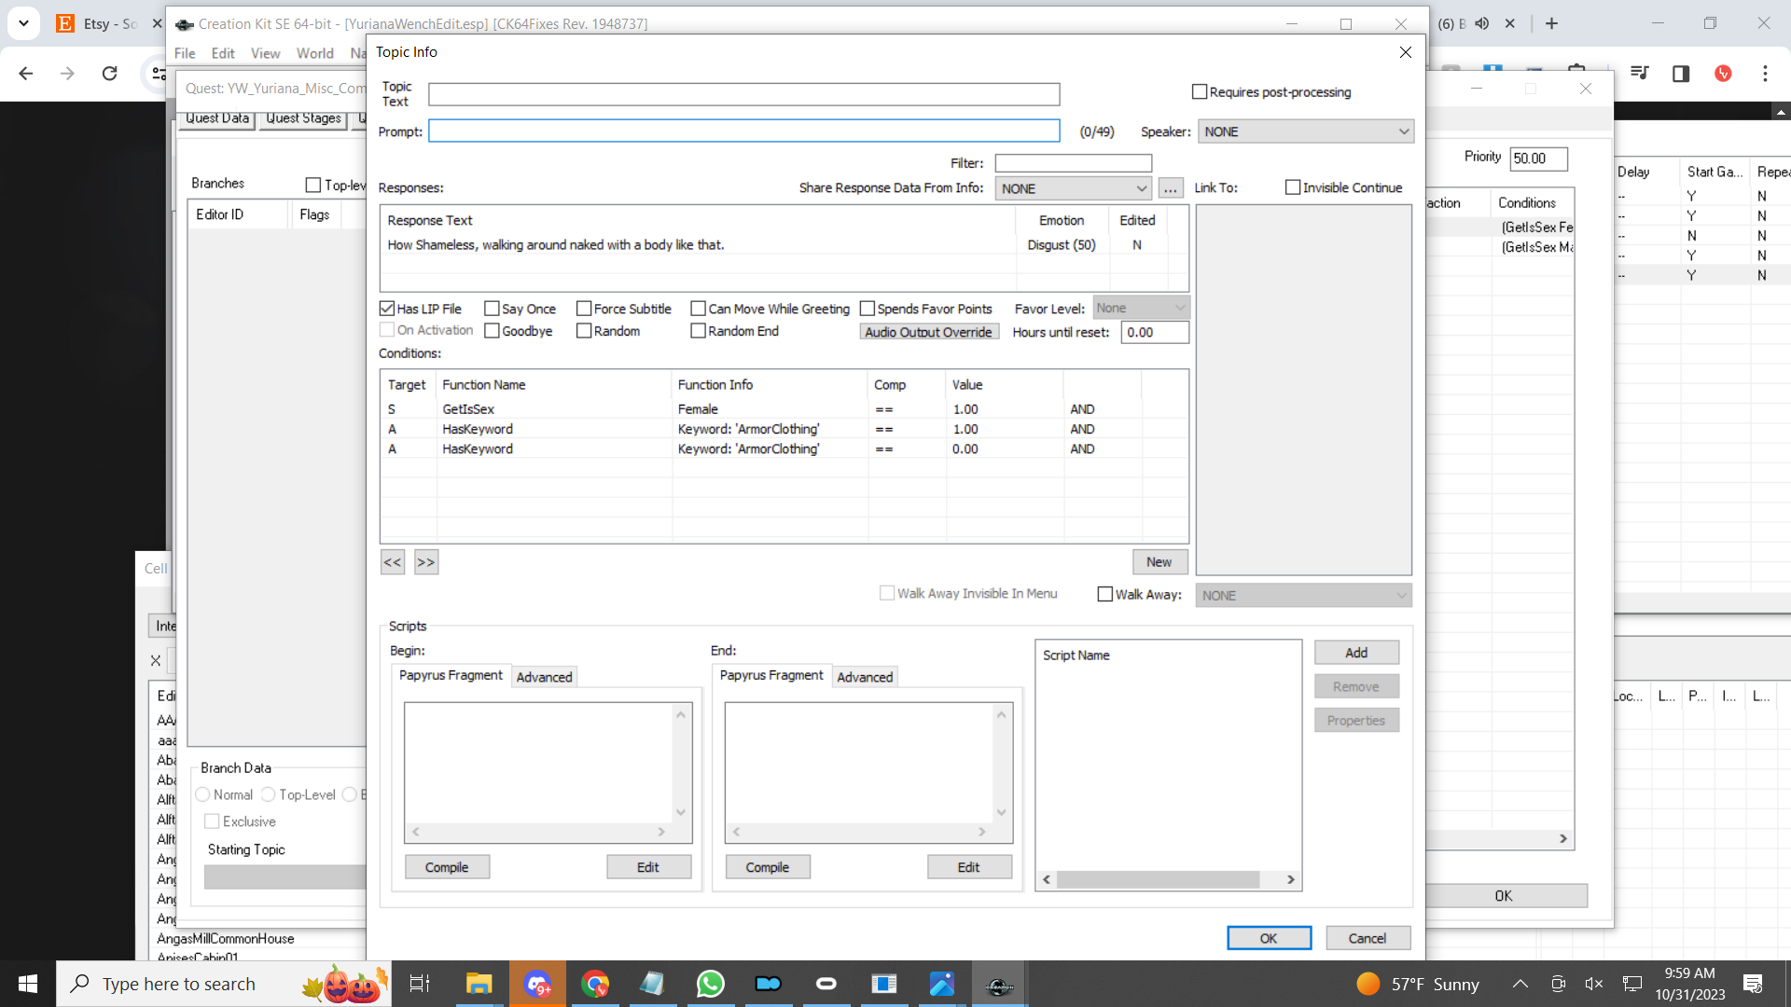The width and height of the screenshot is (1791, 1007).
Task: Enable Say Once checkbox
Action: (x=492, y=309)
